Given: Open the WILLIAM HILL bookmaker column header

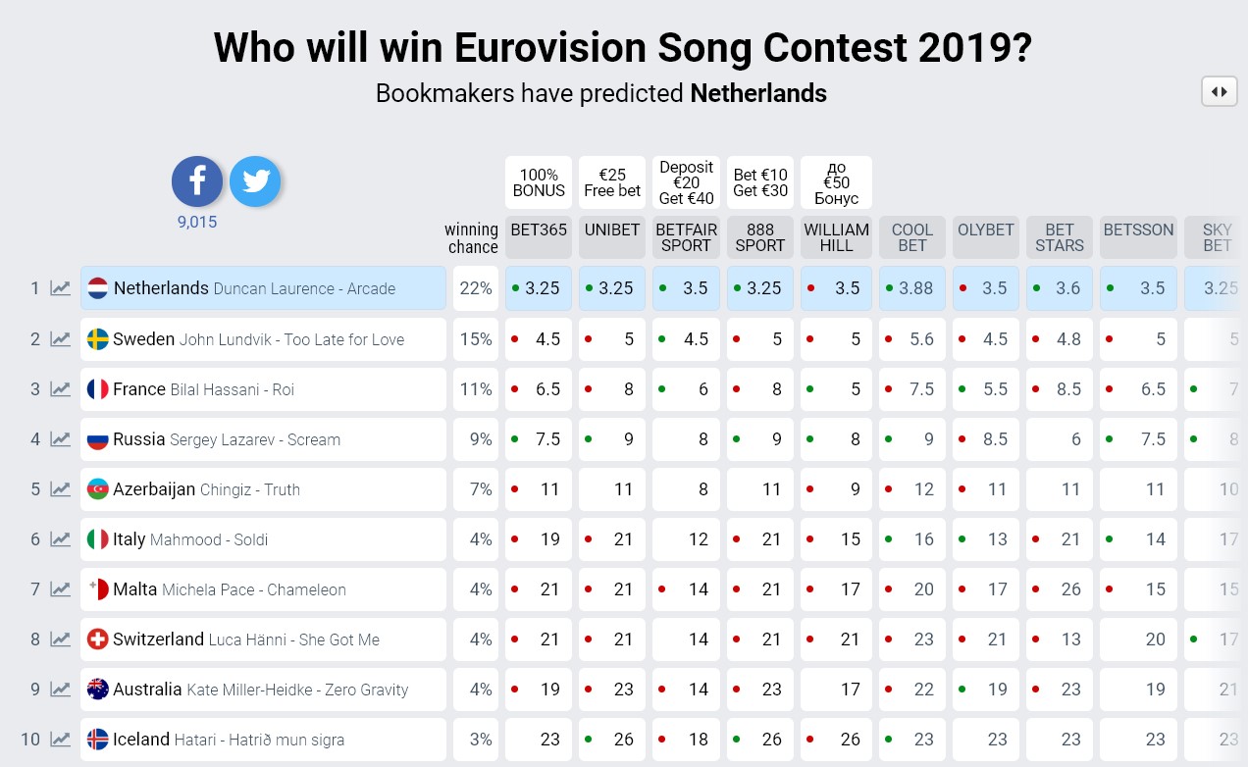Looking at the screenshot, I should coord(836,237).
